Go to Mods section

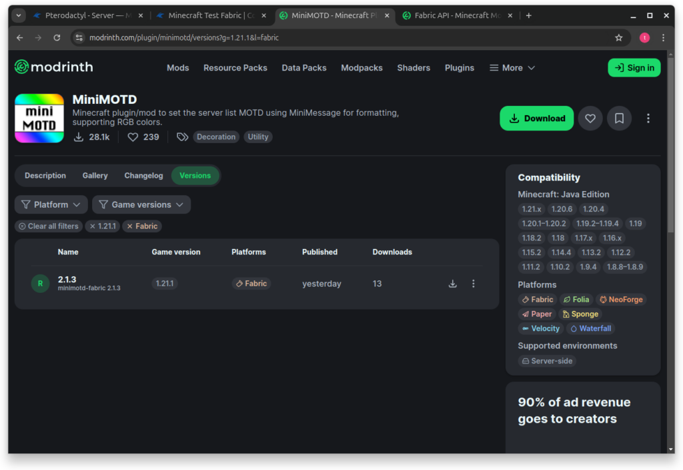177,68
